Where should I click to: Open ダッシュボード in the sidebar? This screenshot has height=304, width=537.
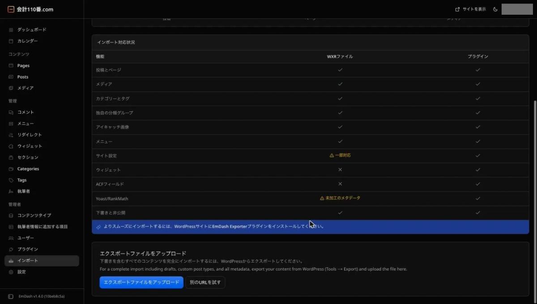coord(42,29)
